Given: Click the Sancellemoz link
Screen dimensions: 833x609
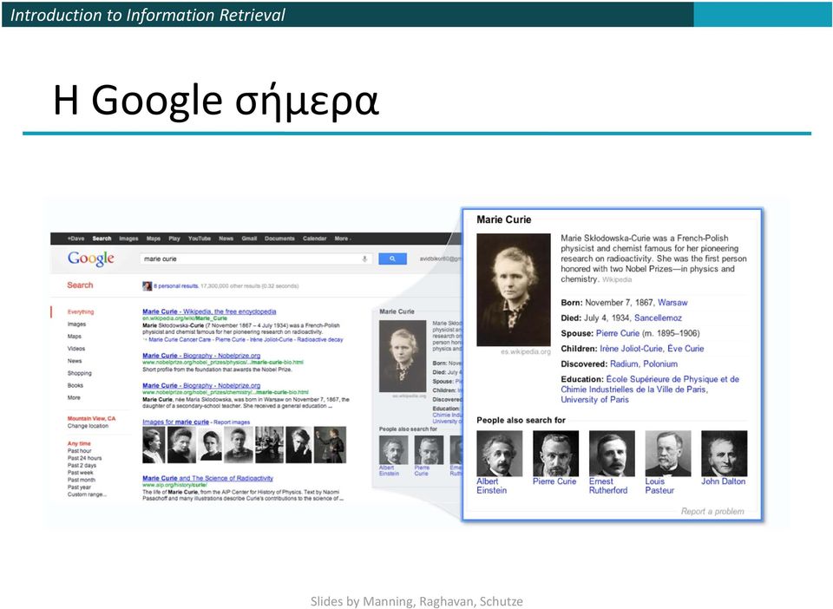Looking at the screenshot, I should coord(658,318).
